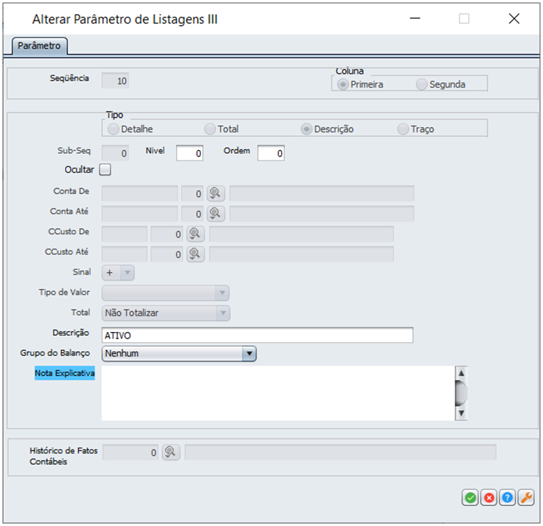The height and width of the screenshot is (526, 543).
Task: Open the CCusto De search lookup
Action: (x=195, y=234)
